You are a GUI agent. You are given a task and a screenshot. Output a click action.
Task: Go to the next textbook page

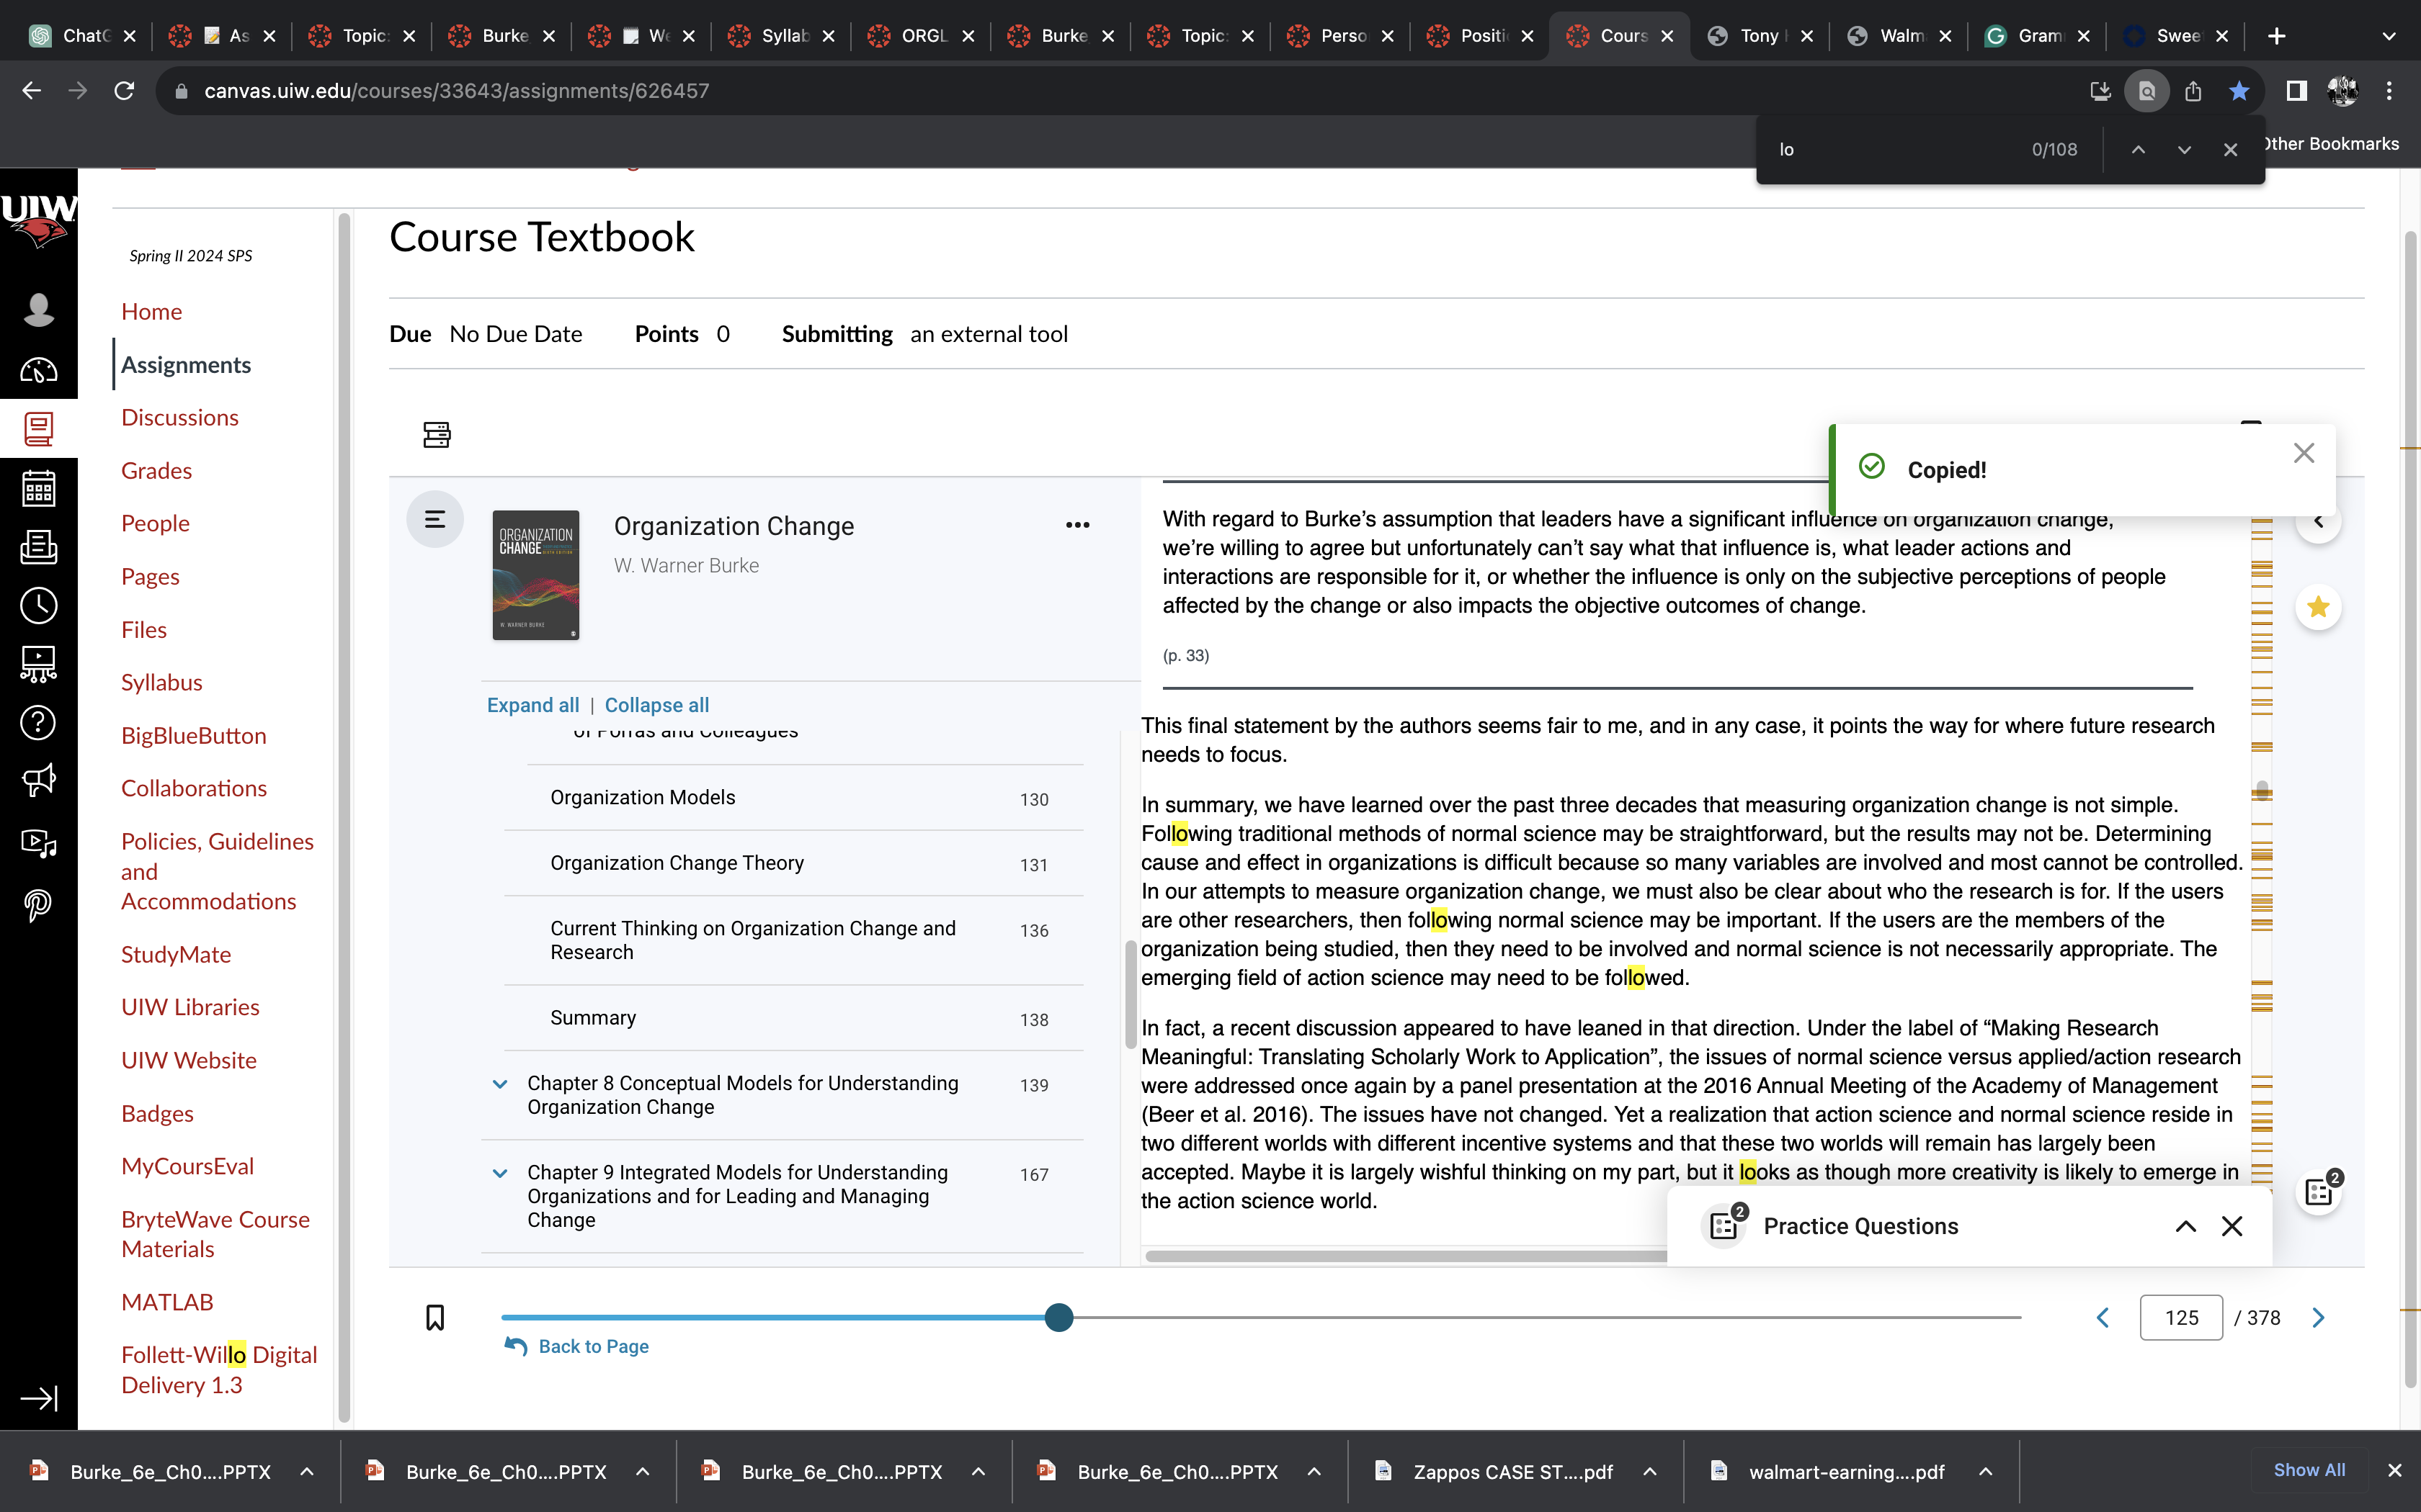coord(2318,1318)
